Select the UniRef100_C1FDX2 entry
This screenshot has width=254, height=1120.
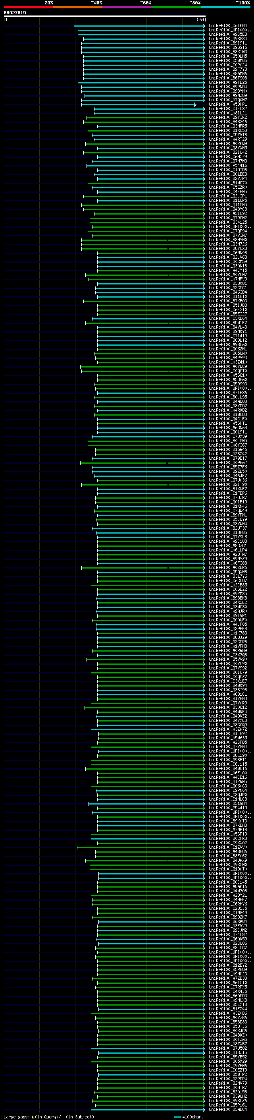pyautogui.click(x=227, y=109)
